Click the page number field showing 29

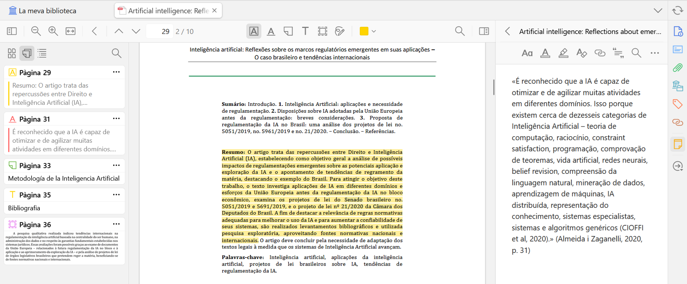159,31
